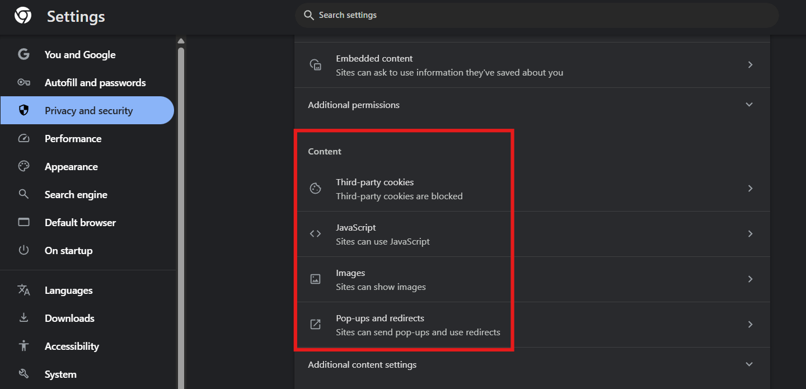Viewport: 806px width, 389px height.
Task: Go to the Search engine settings
Action: (76, 195)
